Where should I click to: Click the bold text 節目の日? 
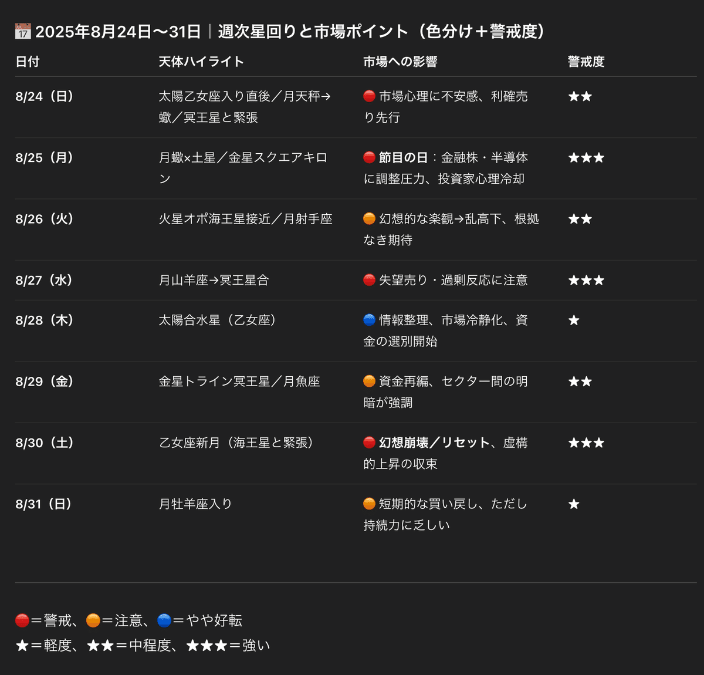404,157
